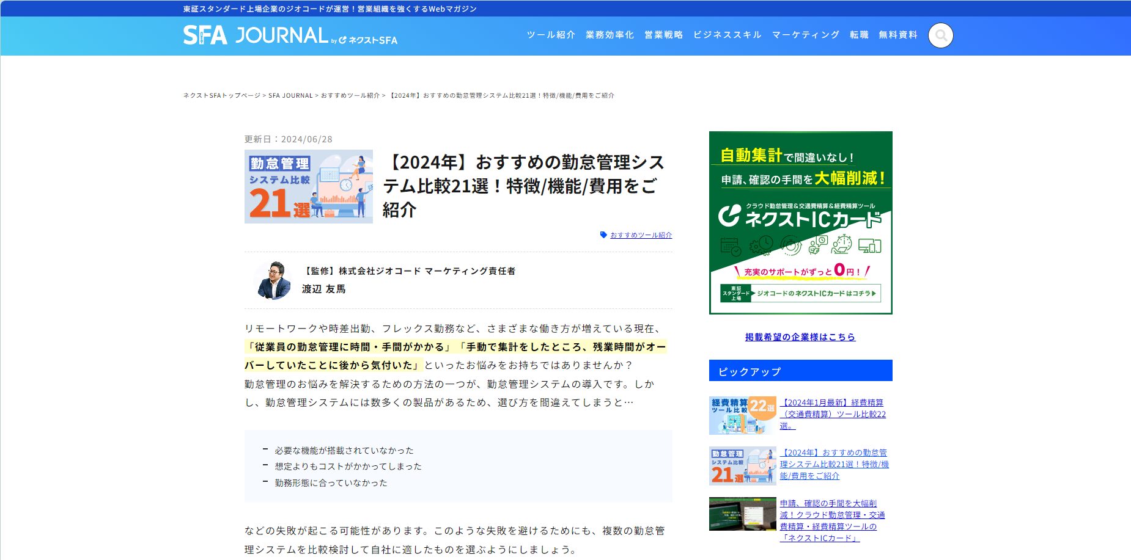Click the update date 更新日：2024/06/28
Viewport: 1131px width, 560px height.
pos(289,139)
